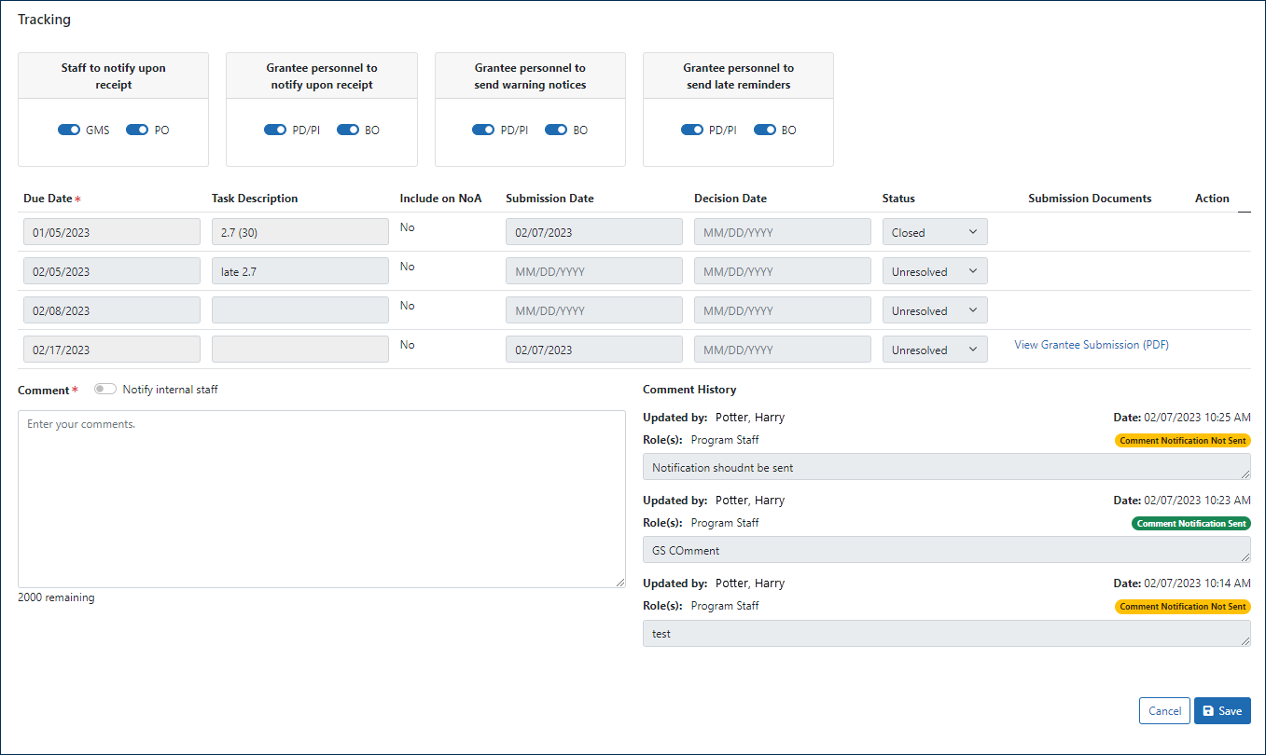Click 'Grantee personnel to send late reminders' header
1266x755 pixels.
(x=738, y=76)
